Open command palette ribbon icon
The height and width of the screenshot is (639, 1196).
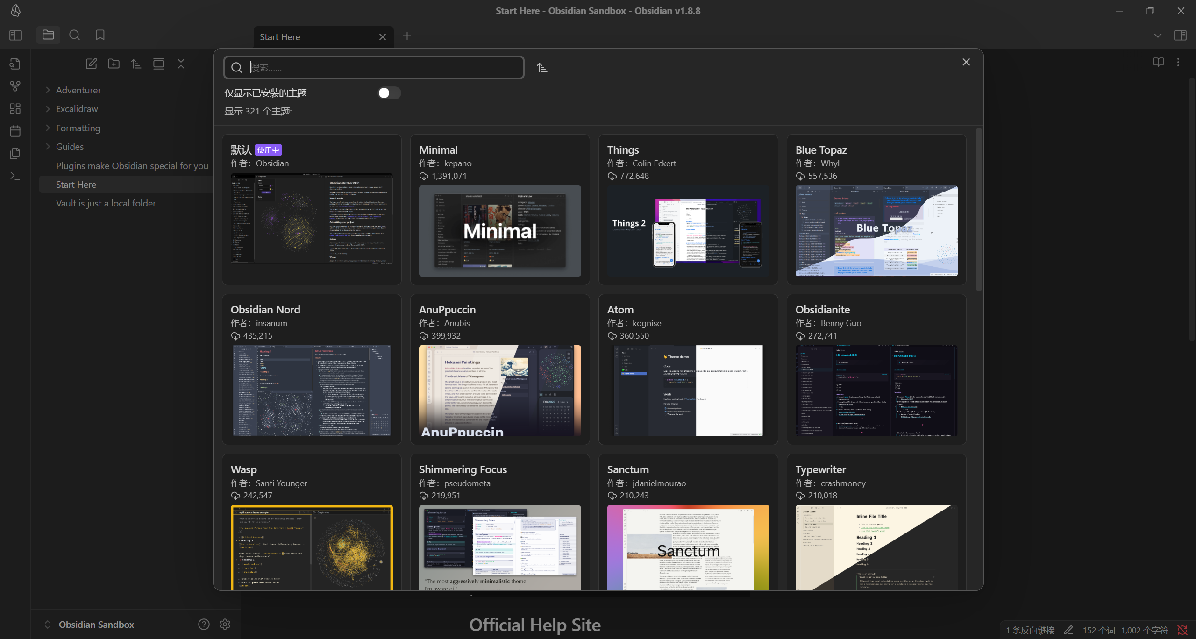click(15, 176)
